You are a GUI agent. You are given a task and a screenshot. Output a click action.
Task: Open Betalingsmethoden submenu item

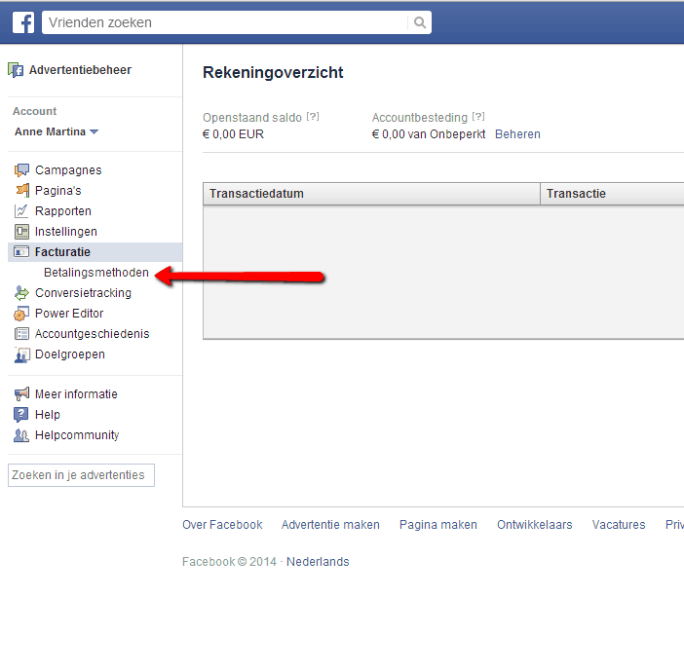click(96, 273)
